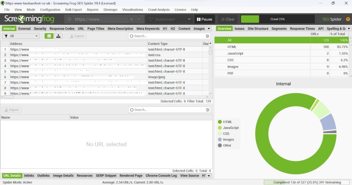Image resolution: width=352 pixels, height=185 pixels.
Task: Add column with the plus icon
Action: (210, 43)
